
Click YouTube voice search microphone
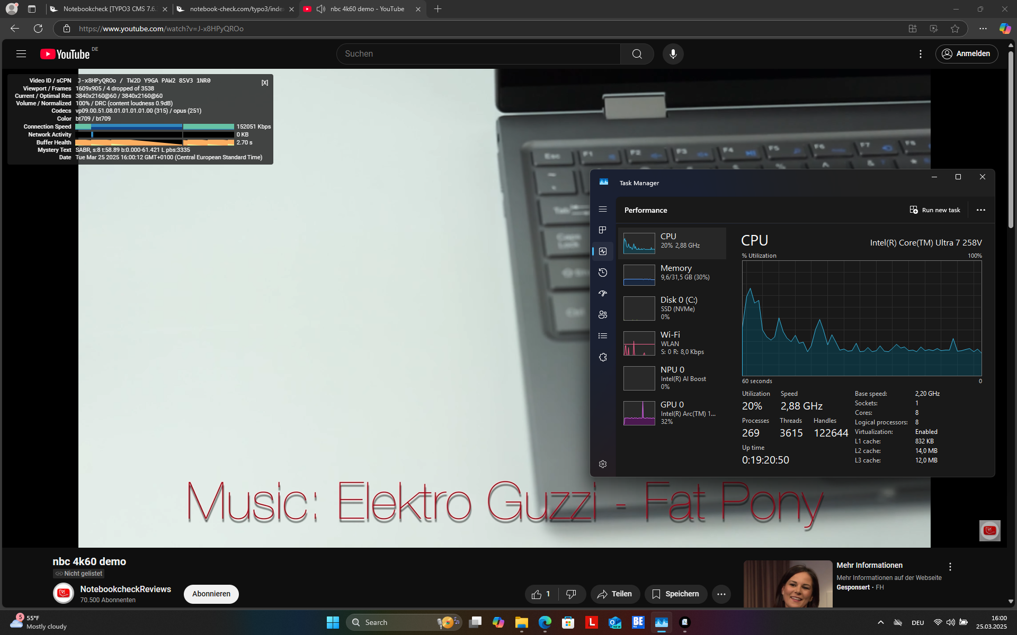(x=673, y=54)
